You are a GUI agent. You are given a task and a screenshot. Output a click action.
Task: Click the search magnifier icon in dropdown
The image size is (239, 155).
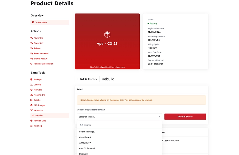82,125
